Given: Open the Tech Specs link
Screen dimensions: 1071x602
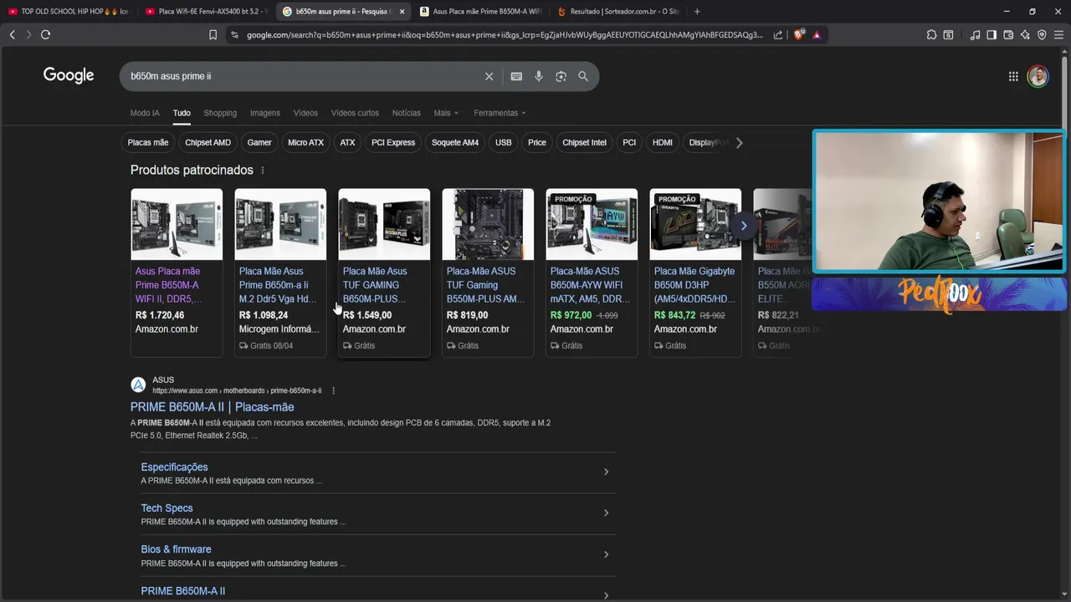Looking at the screenshot, I should point(167,508).
